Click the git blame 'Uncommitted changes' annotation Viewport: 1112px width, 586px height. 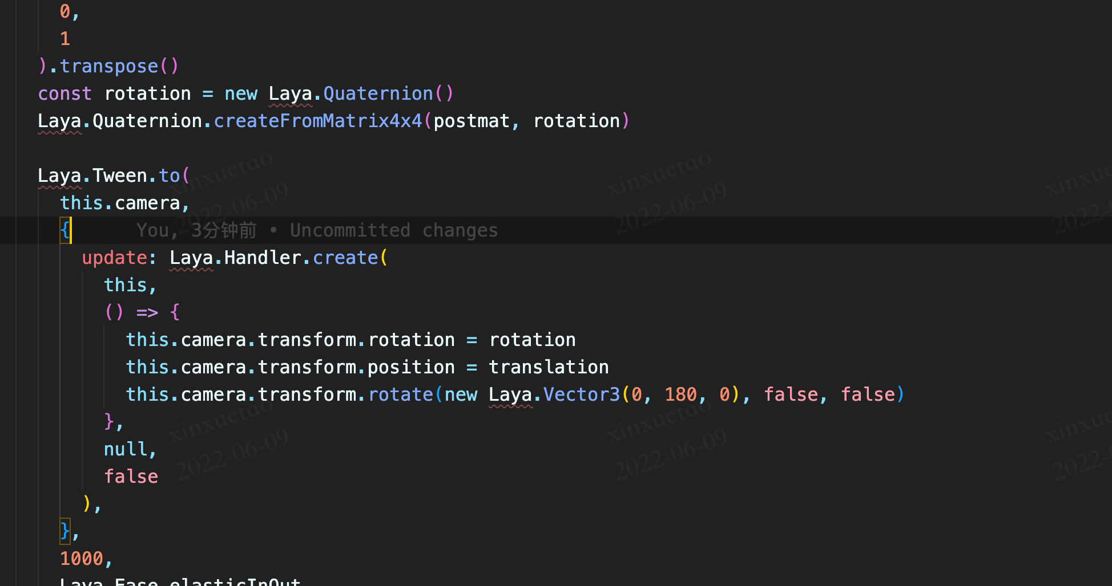[393, 230]
